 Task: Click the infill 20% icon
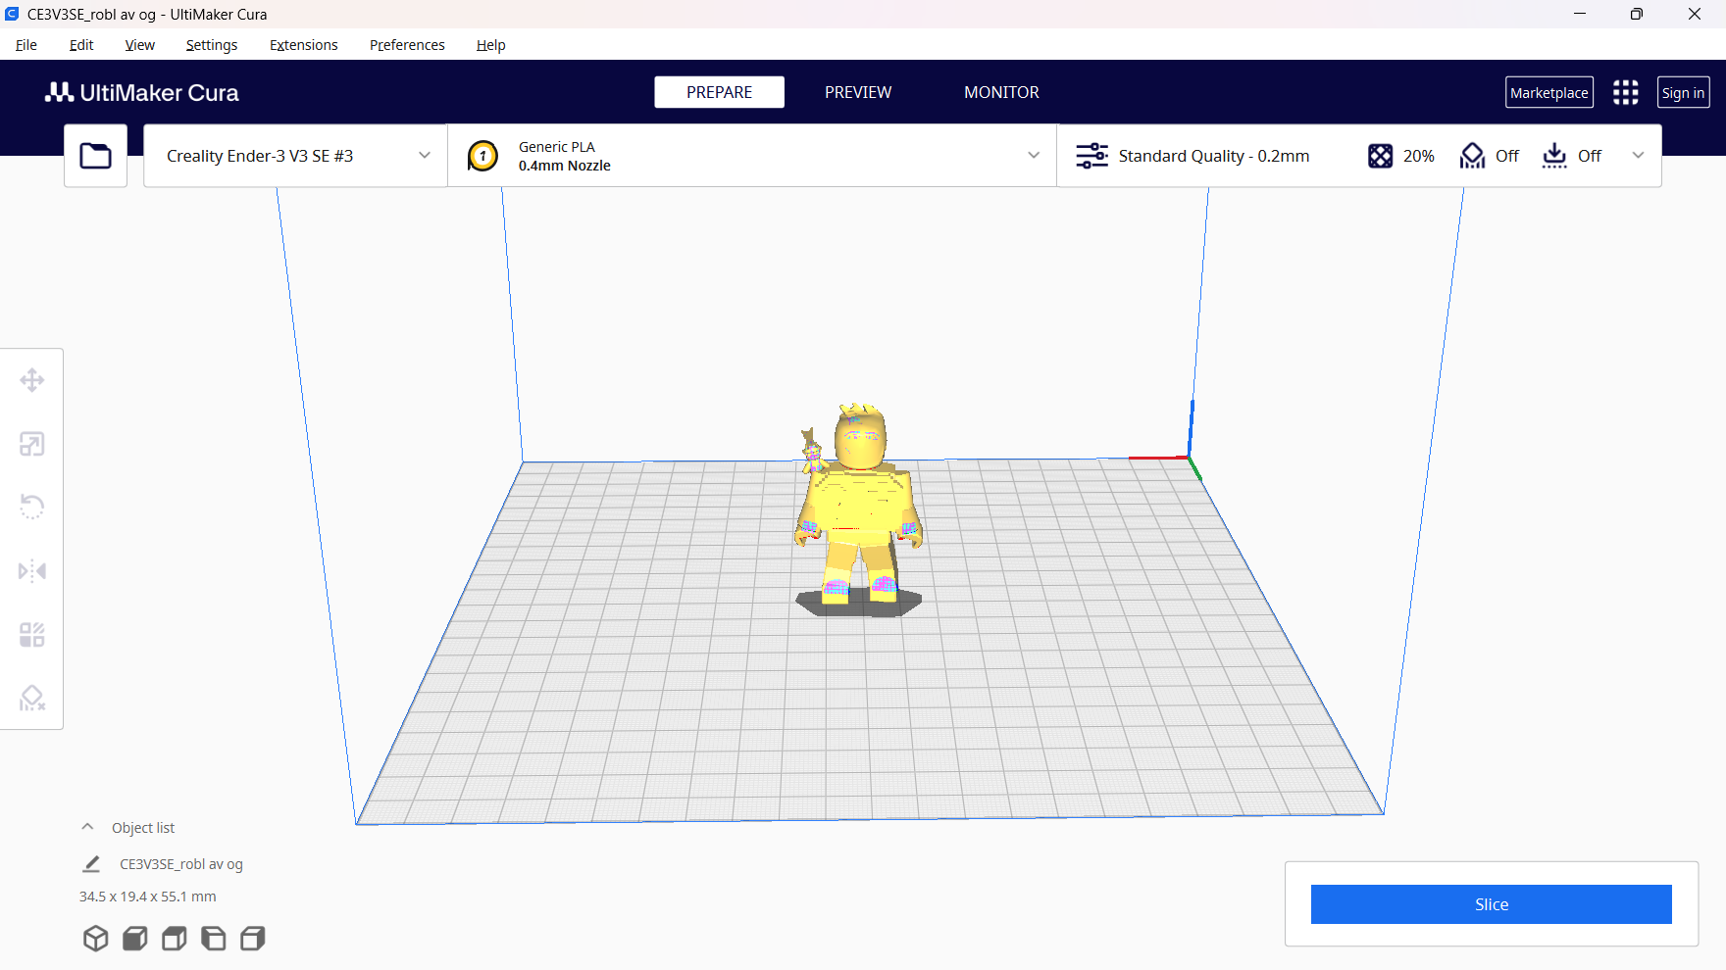coord(1380,156)
